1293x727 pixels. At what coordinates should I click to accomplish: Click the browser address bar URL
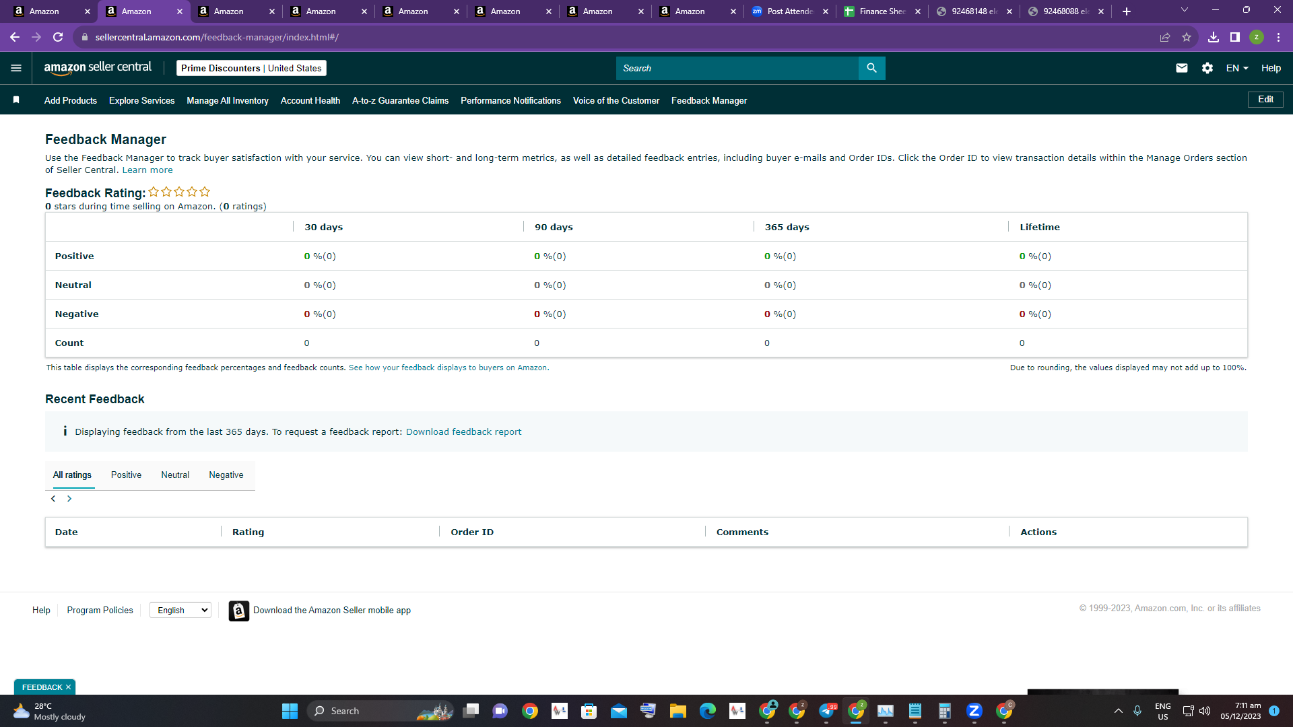[217, 37]
